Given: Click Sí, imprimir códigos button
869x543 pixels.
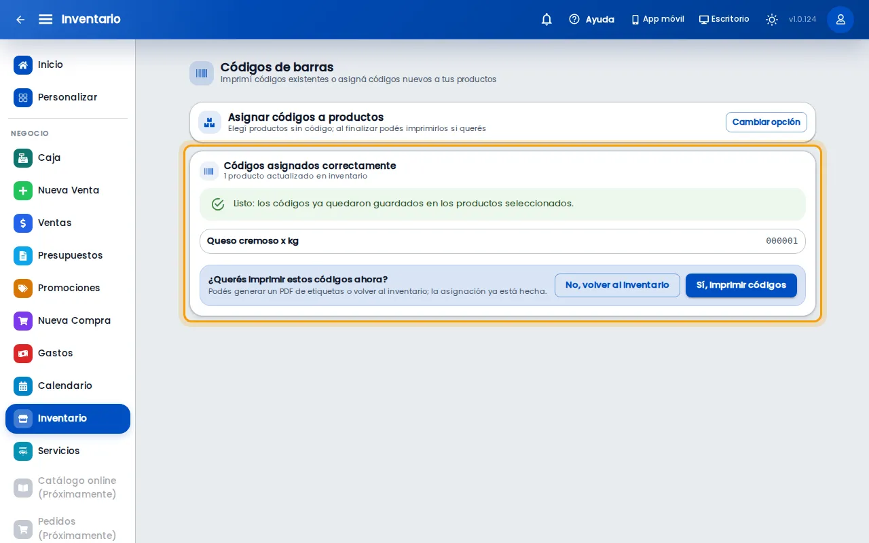Looking at the screenshot, I should [x=741, y=285].
